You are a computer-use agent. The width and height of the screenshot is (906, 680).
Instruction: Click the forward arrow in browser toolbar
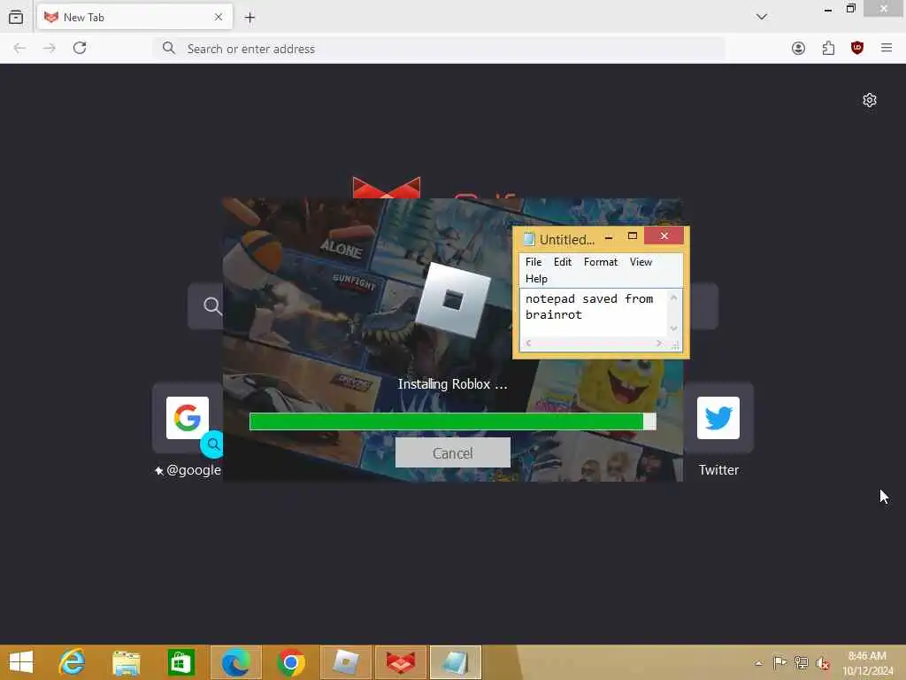(50, 48)
